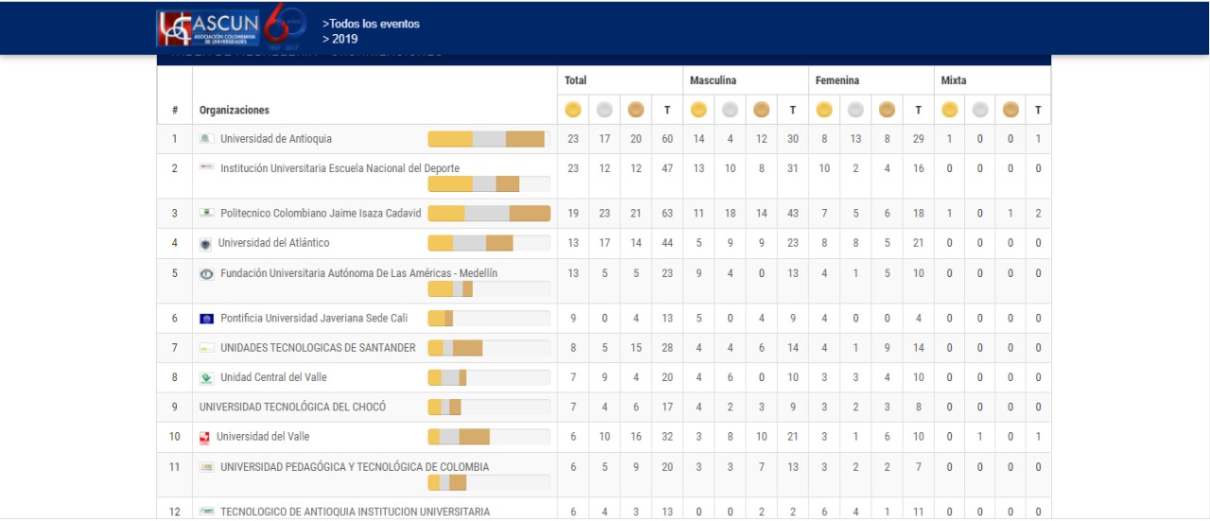This screenshot has height=521, width=1210.
Task: Open Universidad del Atlántico row
Action: coord(274,243)
